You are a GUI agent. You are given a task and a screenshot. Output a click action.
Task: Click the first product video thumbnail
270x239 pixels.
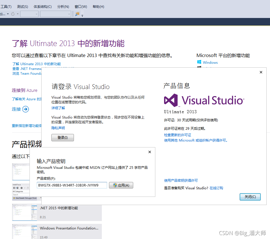coord(21,172)
